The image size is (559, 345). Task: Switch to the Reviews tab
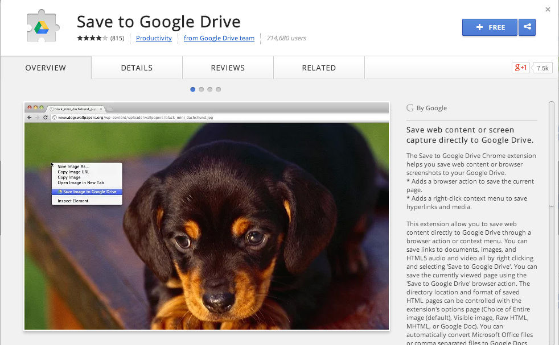[228, 68]
